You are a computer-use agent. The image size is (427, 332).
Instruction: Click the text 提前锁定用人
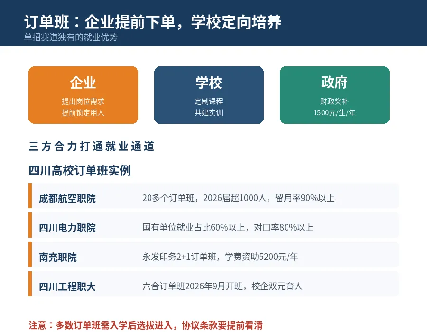click(x=83, y=113)
